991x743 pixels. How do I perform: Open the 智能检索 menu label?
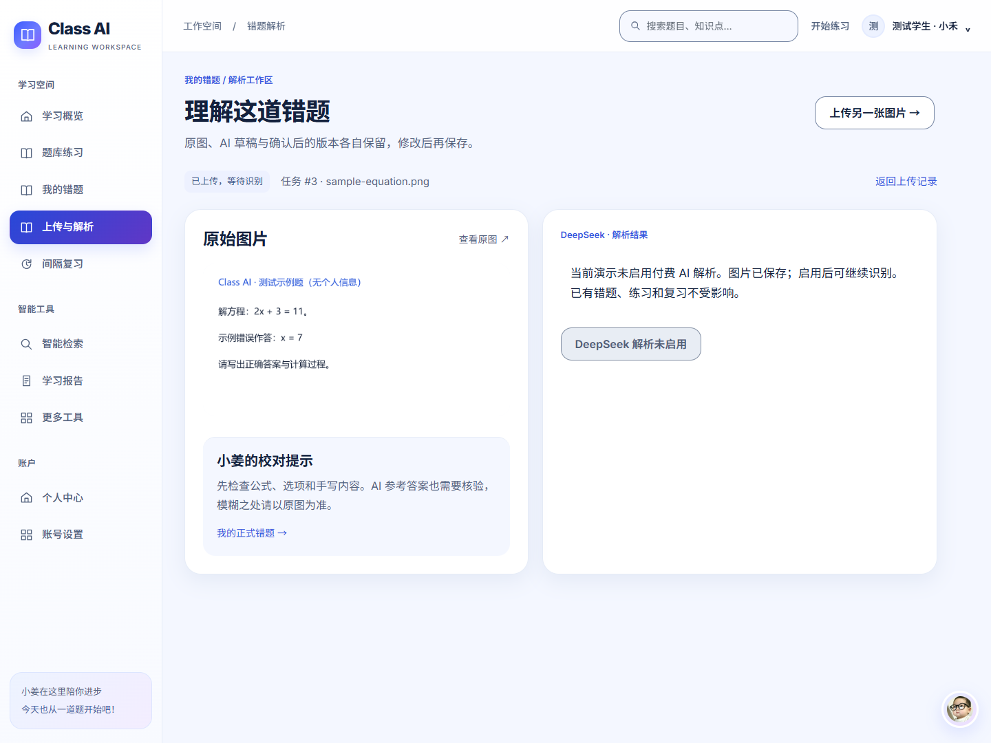(63, 344)
